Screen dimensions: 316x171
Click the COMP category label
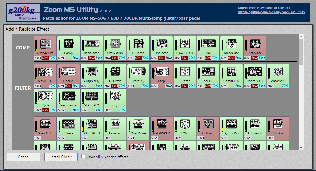click(x=23, y=48)
